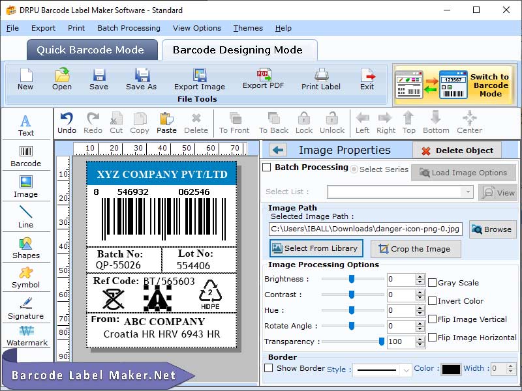
Task: Click the Transparency value stepper arrows
Action: click(x=420, y=341)
